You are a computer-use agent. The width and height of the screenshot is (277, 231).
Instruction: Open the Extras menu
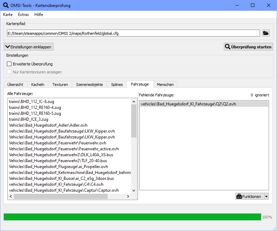(23, 15)
